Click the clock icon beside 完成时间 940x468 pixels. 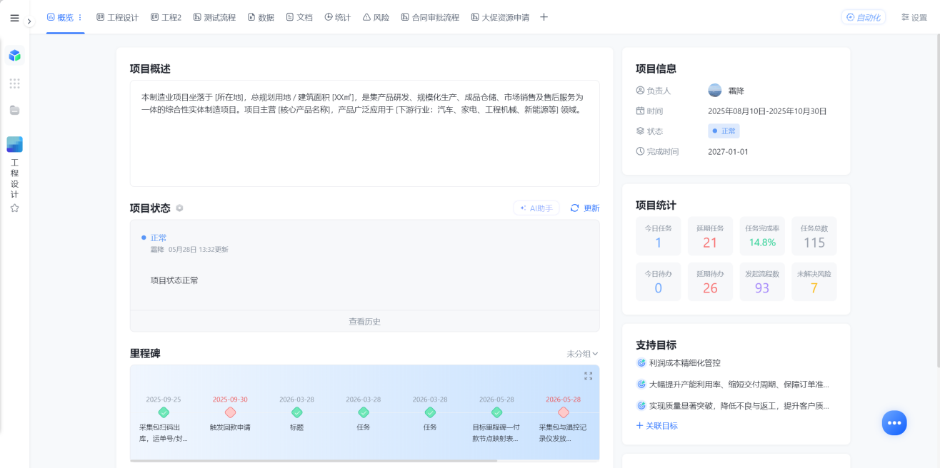pyautogui.click(x=640, y=152)
